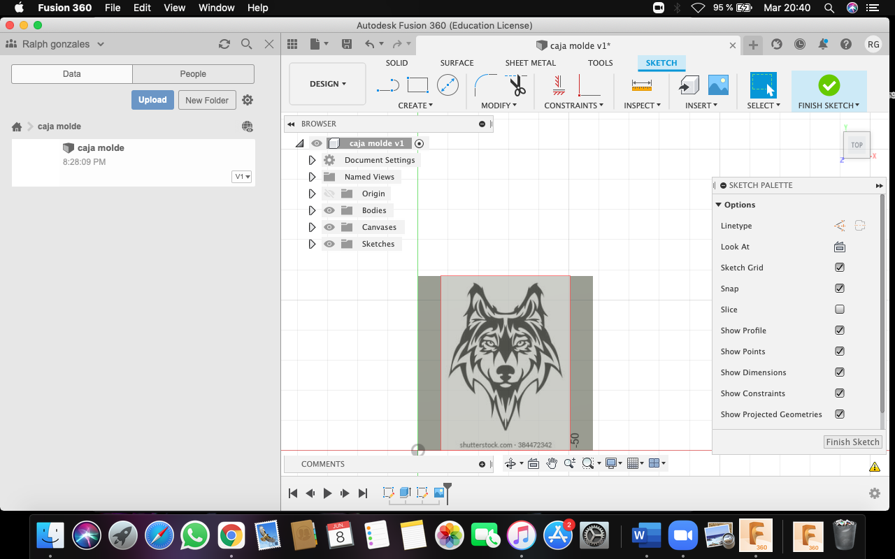Select the Line sketch tool
This screenshot has width=895, height=559.
tap(387, 85)
